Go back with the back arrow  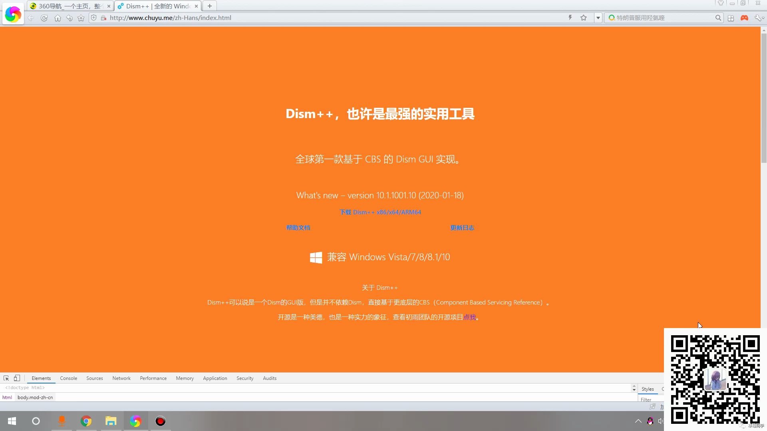[31, 18]
